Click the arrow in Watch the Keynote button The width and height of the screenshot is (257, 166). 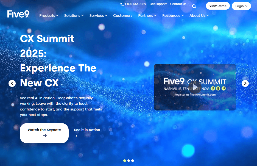(x=45, y=136)
